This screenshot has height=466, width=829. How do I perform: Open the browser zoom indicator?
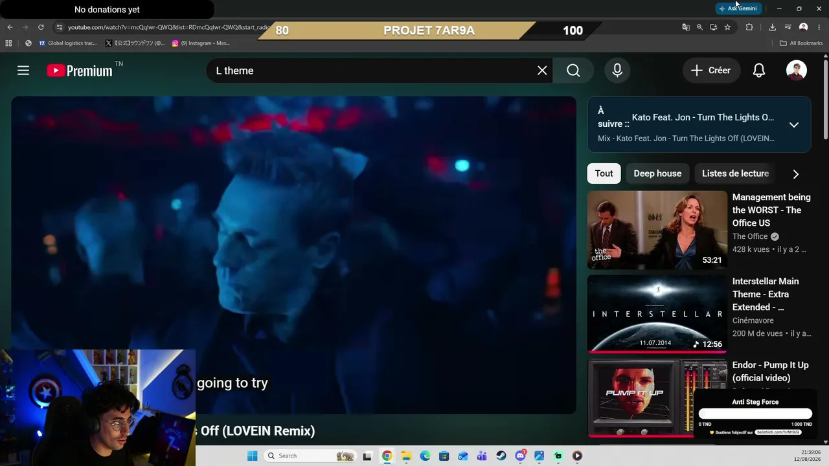point(699,27)
